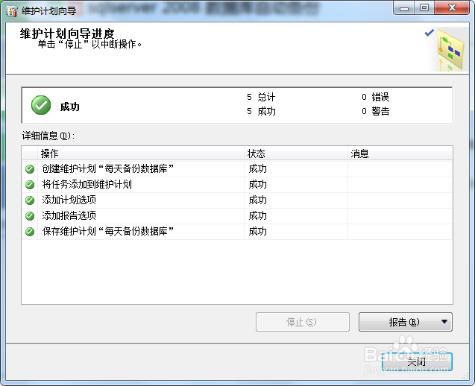The width and height of the screenshot is (475, 386).
Task: Sort by the 状态 column header
Action: pyautogui.click(x=296, y=154)
